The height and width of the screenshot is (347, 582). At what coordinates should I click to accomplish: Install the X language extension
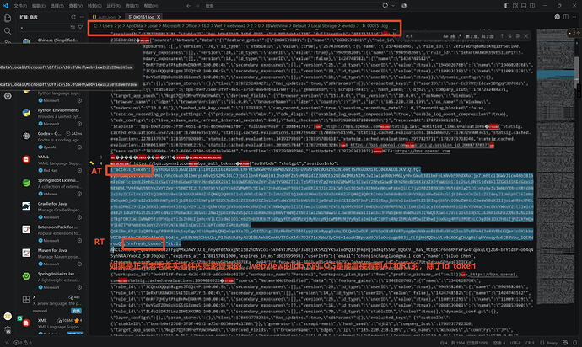76,311
